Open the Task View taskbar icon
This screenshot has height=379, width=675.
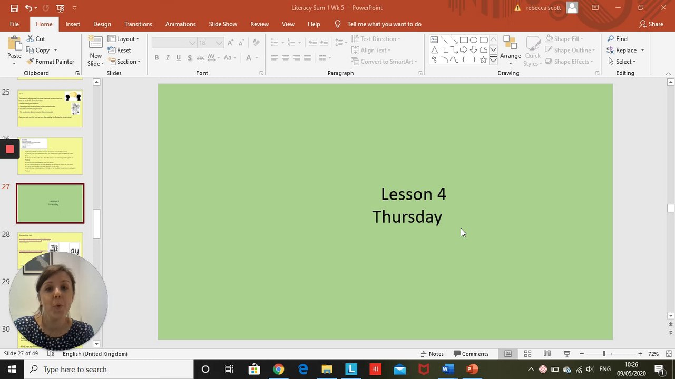pyautogui.click(x=229, y=370)
